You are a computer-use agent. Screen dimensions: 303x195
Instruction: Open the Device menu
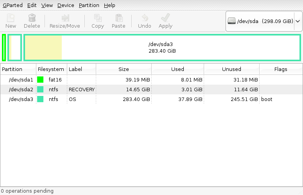[66, 5]
